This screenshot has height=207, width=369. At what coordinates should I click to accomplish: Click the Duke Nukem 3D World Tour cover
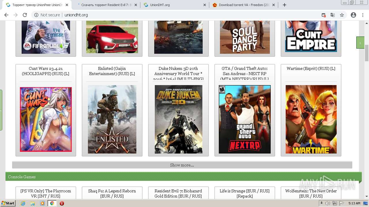pos(178,119)
